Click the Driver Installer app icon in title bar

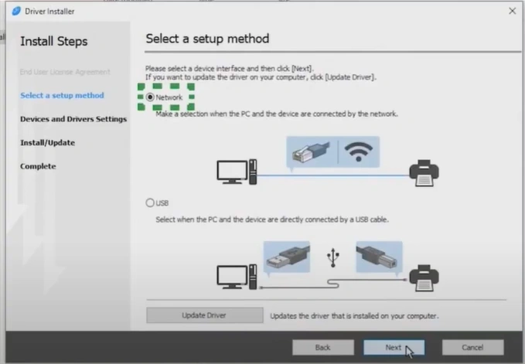[15, 11]
